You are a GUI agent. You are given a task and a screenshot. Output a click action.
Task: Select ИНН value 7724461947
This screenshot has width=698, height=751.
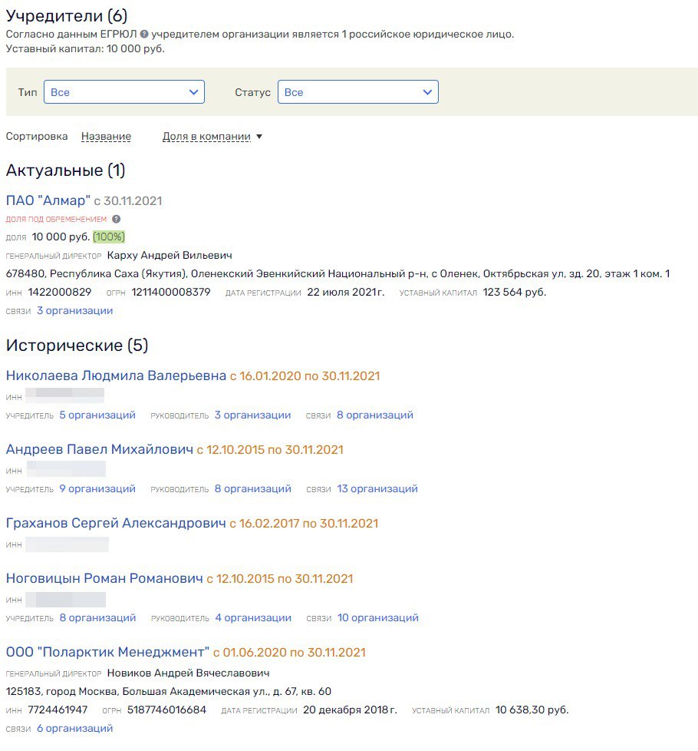click(58, 710)
